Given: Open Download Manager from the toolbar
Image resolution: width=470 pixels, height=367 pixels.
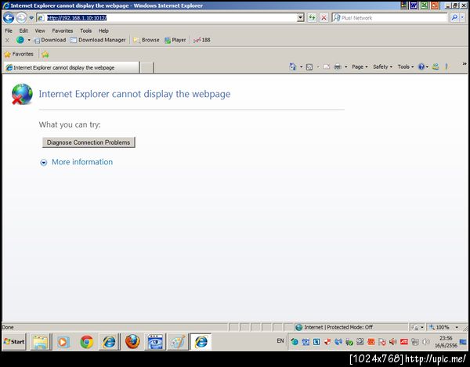Looking at the screenshot, I should click(x=98, y=40).
